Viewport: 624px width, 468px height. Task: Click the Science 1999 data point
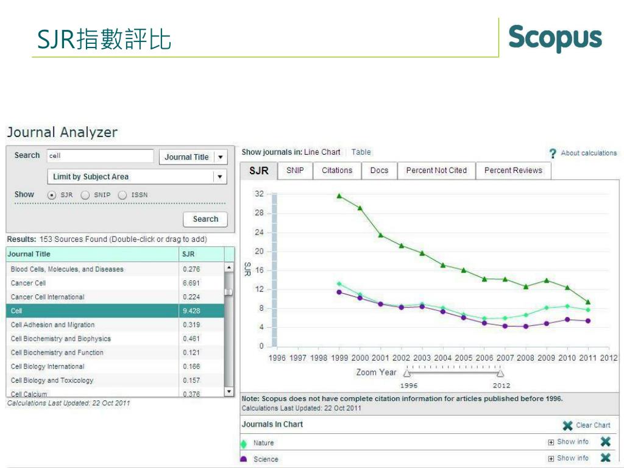pos(339,292)
